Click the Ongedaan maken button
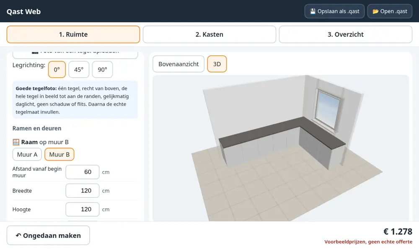Viewport: 419px width, 249px height. [x=48, y=235]
